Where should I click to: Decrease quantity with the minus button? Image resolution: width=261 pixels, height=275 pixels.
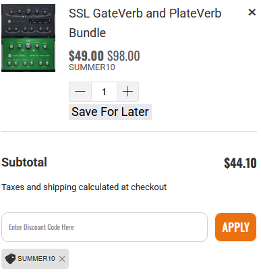[x=80, y=92]
